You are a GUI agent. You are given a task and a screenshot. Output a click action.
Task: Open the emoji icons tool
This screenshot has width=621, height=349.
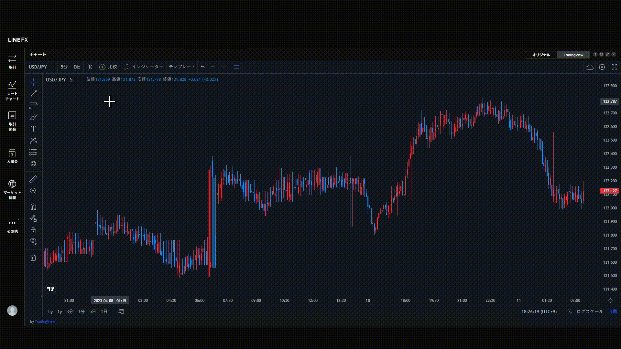(x=33, y=164)
